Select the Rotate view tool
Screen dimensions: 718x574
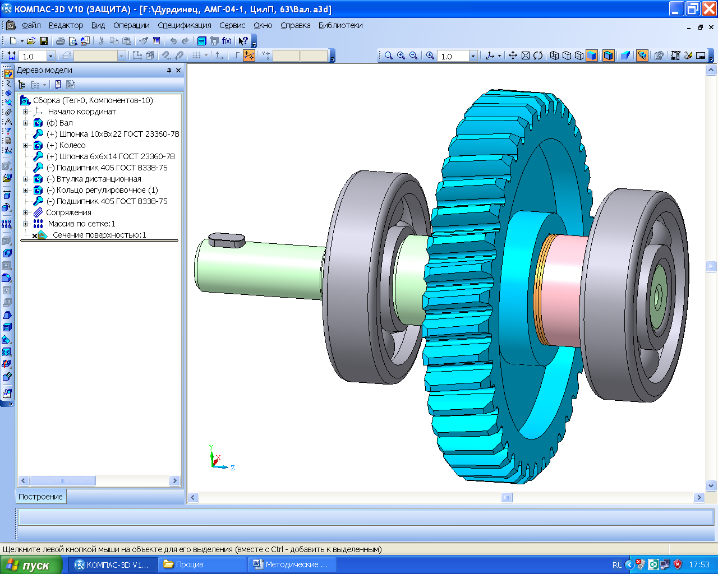pos(538,55)
